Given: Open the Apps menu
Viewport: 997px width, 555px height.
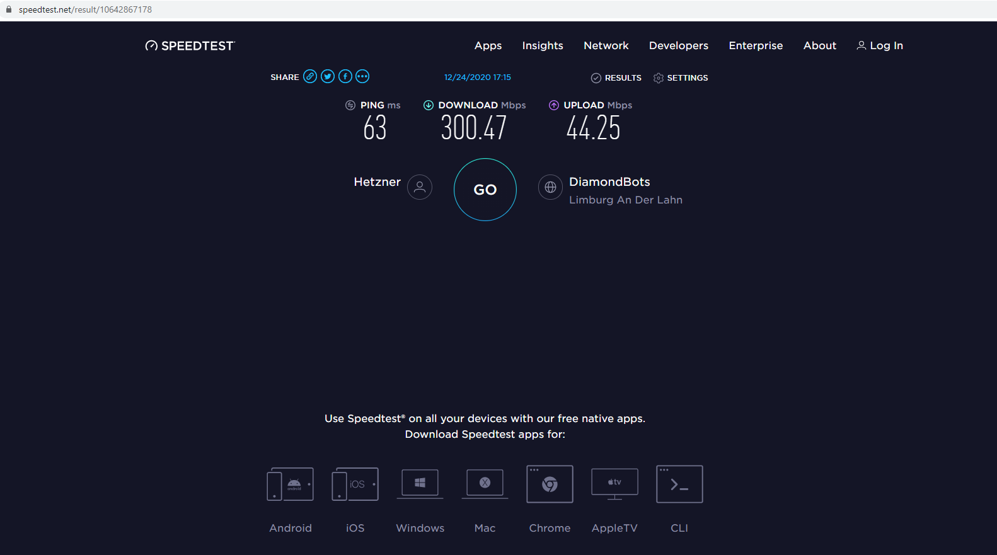Looking at the screenshot, I should point(488,45).
